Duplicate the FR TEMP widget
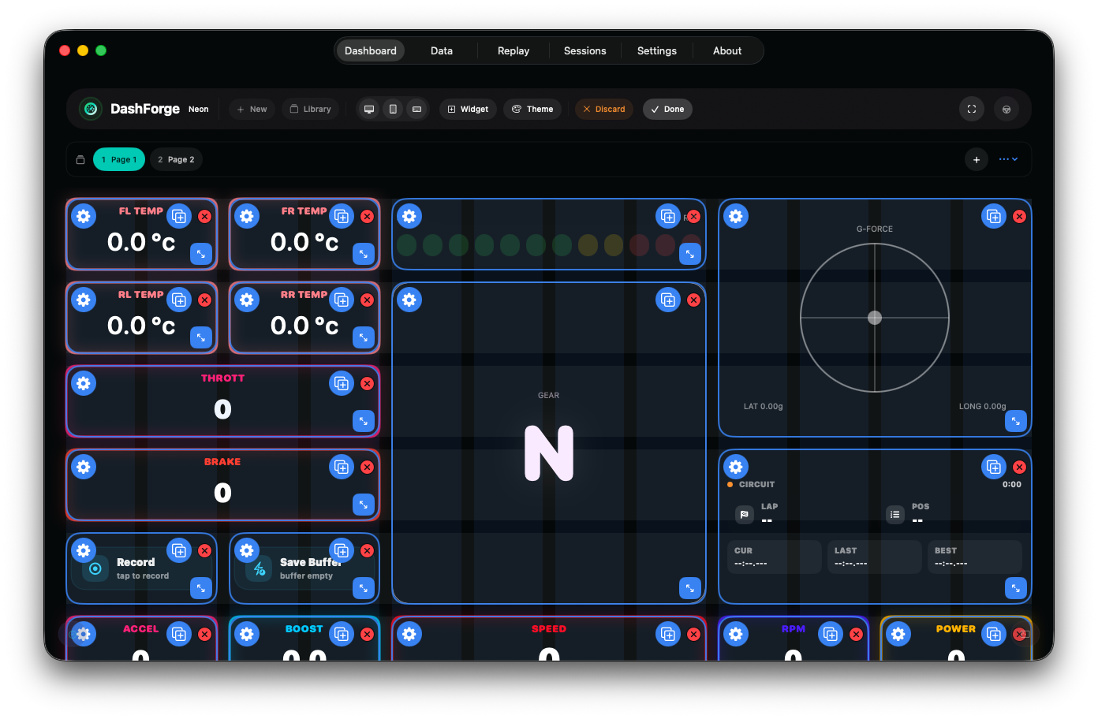Image resolution: width=1098 pixels, height=719 pixels. [x=342, y=216]
